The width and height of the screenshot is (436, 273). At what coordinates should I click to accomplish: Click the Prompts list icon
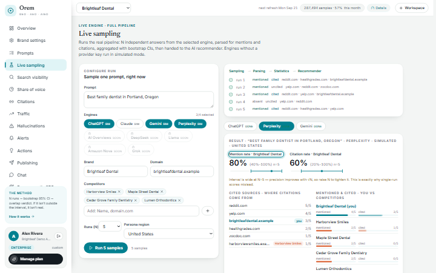(12, 53)
